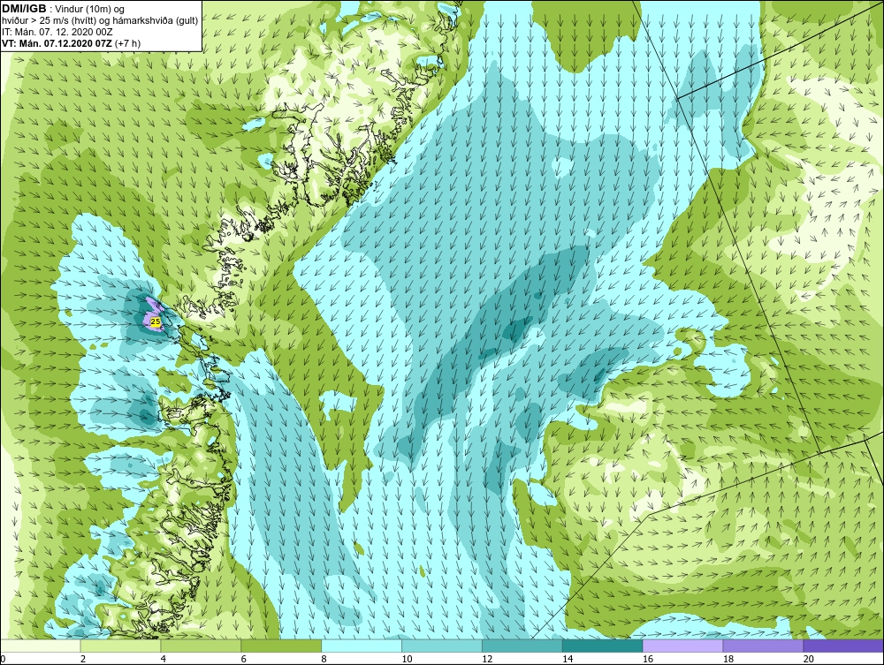Click the 0–2 m/s palest legend swatch

41,646
